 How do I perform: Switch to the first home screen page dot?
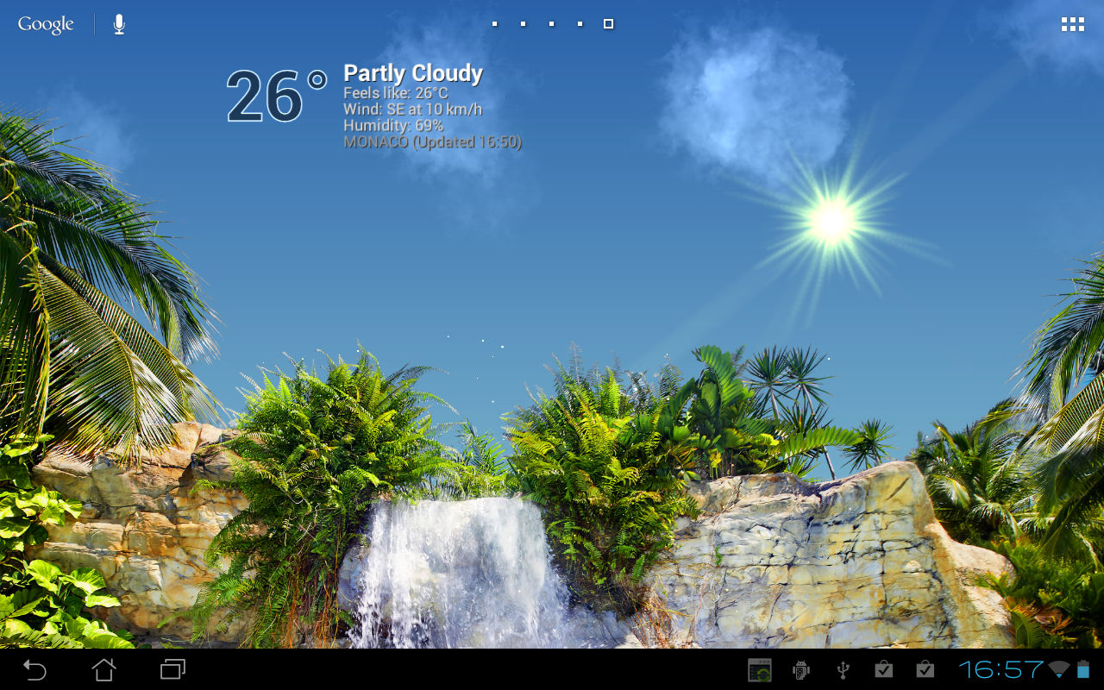click(494, 24)
